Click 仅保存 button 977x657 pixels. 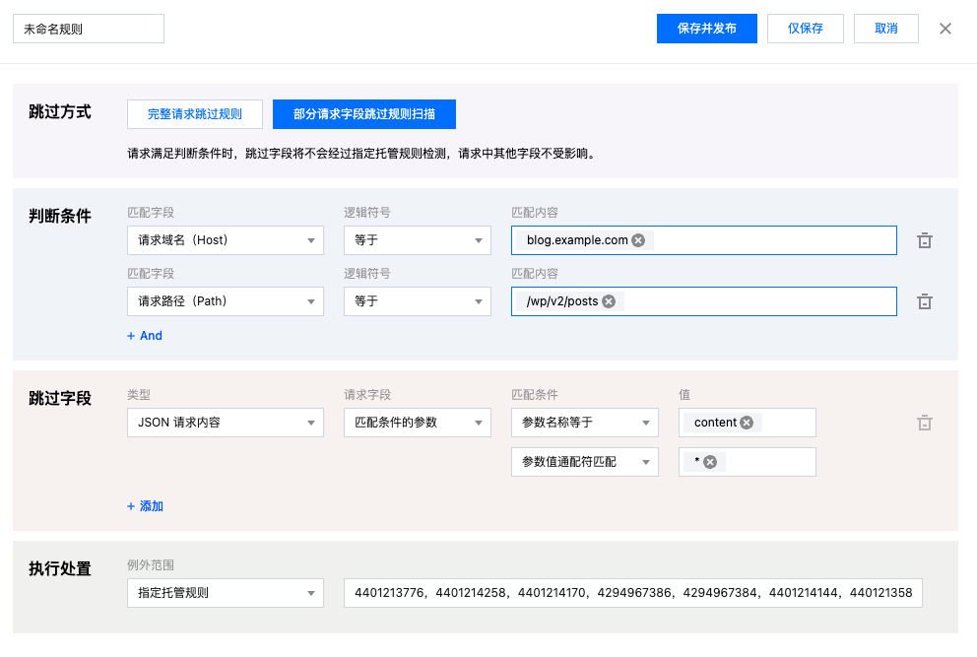click(x=805, y=29)
